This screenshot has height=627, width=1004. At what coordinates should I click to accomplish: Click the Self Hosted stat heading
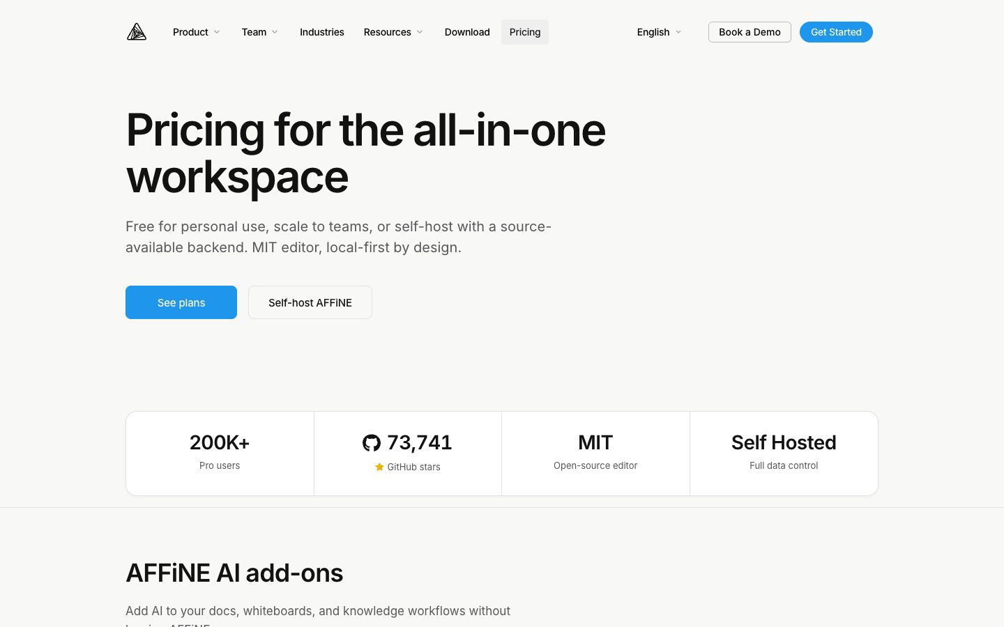tap(784, 442)
